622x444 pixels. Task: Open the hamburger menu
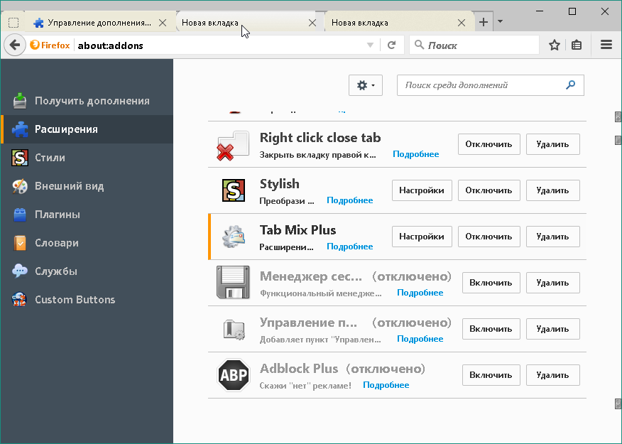(x=606, y=45)
